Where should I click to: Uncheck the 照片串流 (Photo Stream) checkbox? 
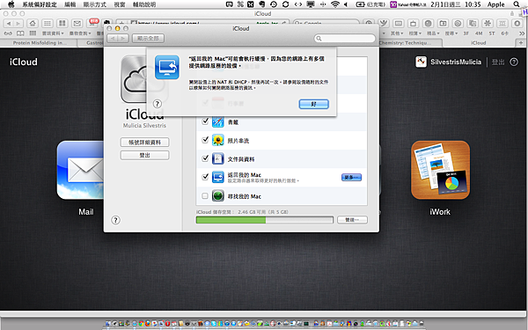tap(205, 140)
